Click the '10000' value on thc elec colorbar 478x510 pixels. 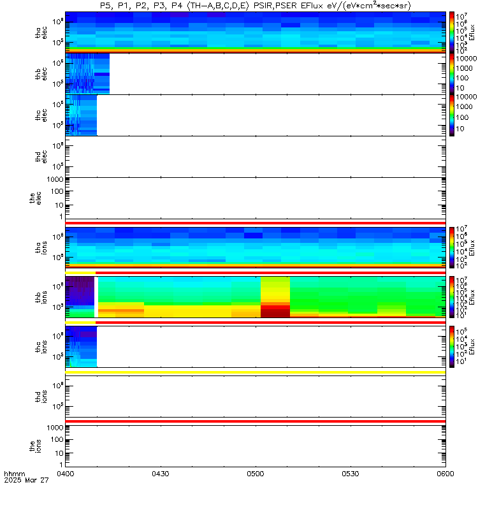(467, 97)
